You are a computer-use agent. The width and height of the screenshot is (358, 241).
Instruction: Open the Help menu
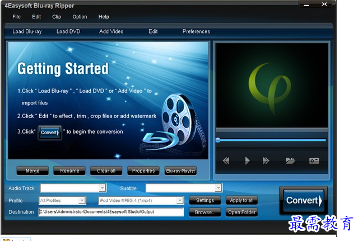(104, 17)
